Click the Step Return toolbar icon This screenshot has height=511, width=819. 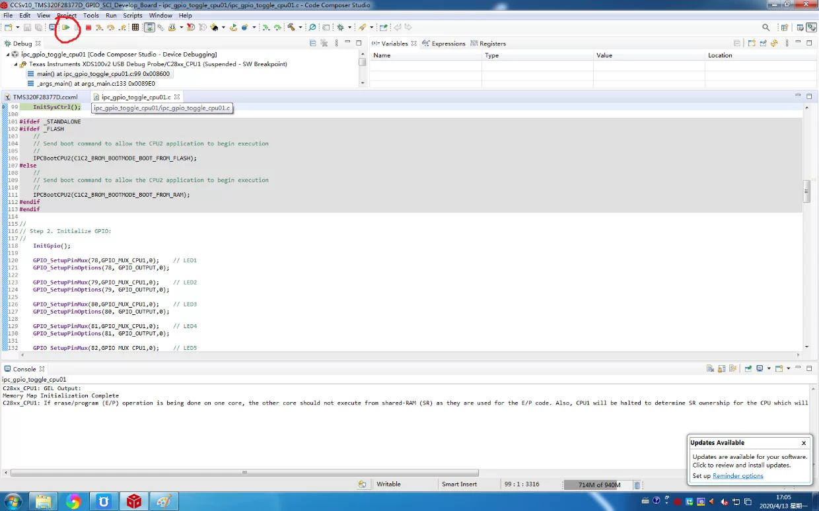pyautogui.click(x=122, y=27)
